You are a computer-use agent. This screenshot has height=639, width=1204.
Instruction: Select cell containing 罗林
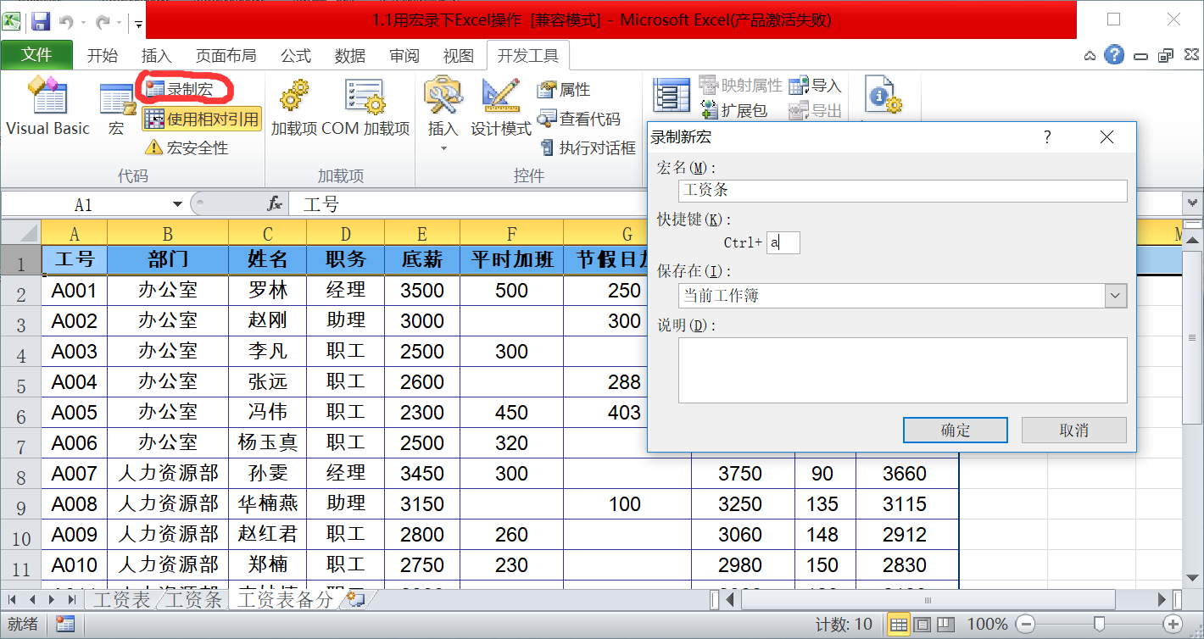[x=267, y=290]
